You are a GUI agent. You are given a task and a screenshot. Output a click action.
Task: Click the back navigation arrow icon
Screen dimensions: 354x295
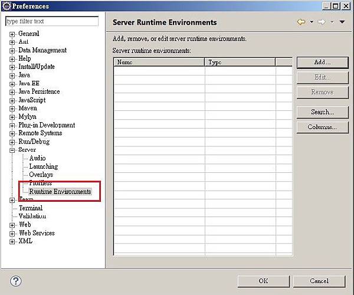tap(301, 22)
